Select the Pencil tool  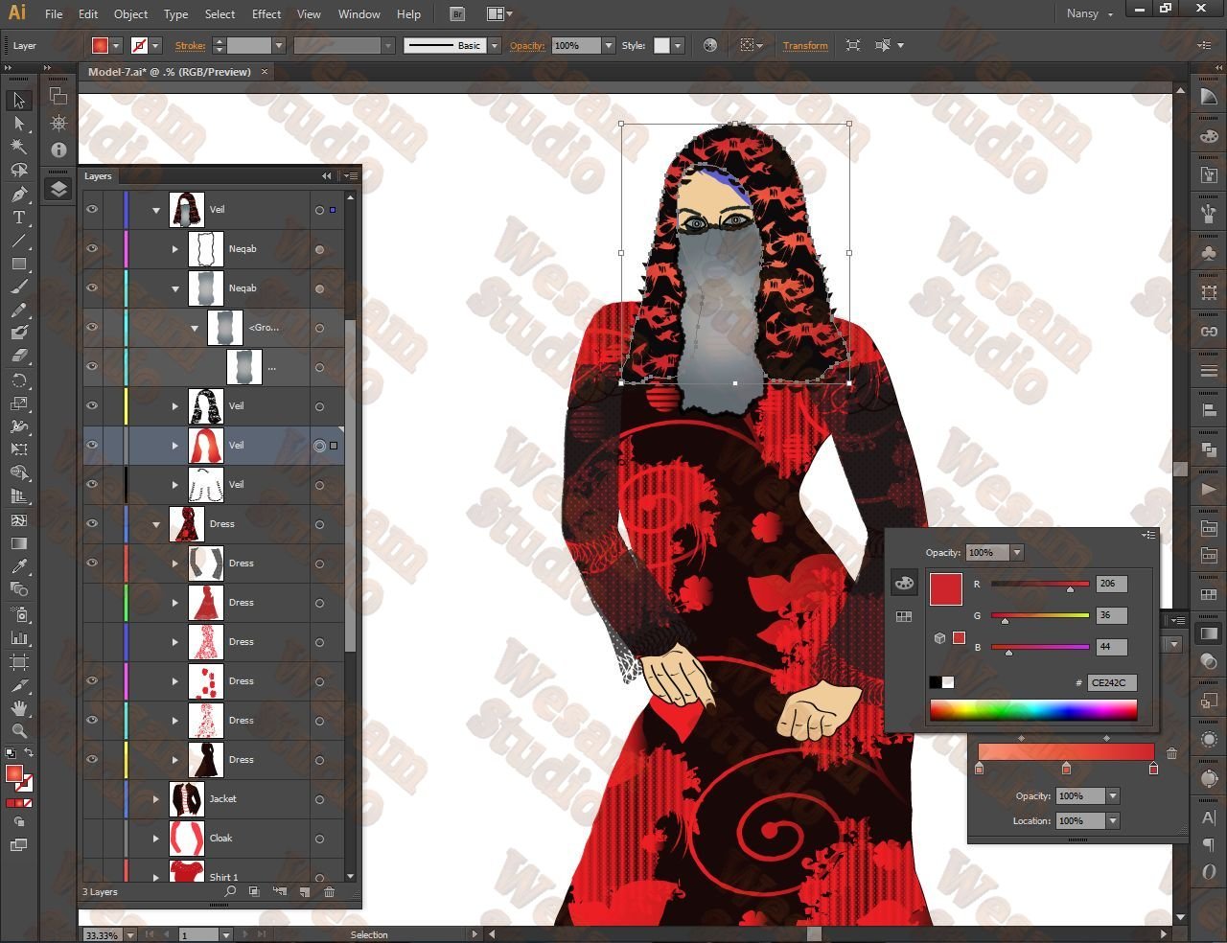(x=19, y=310)
